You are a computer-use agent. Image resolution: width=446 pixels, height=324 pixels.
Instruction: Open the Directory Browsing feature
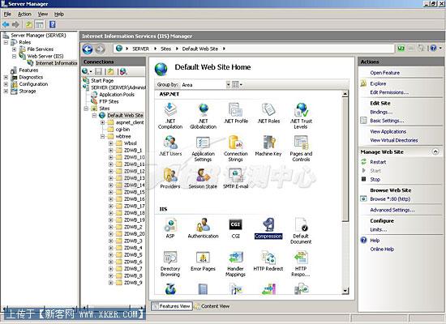pos(170,264)
